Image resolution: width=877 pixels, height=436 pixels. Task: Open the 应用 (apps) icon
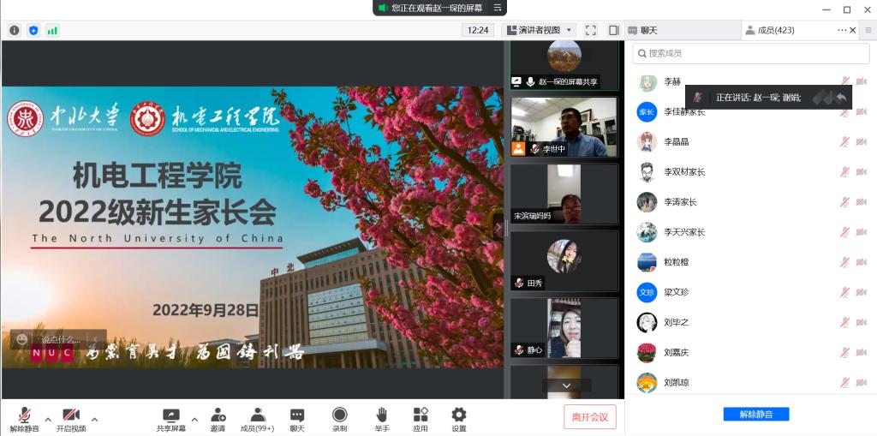pyautogui.click(x=420, y=417)
